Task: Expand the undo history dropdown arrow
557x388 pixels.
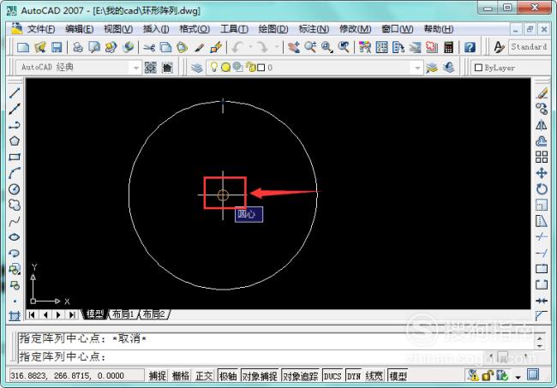Action: [x=250, y=47]
